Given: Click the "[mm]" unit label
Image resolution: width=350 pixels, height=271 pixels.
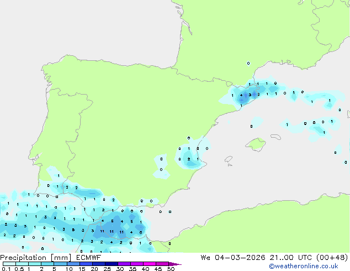Looking at the screenshot, I should [61, 258].
